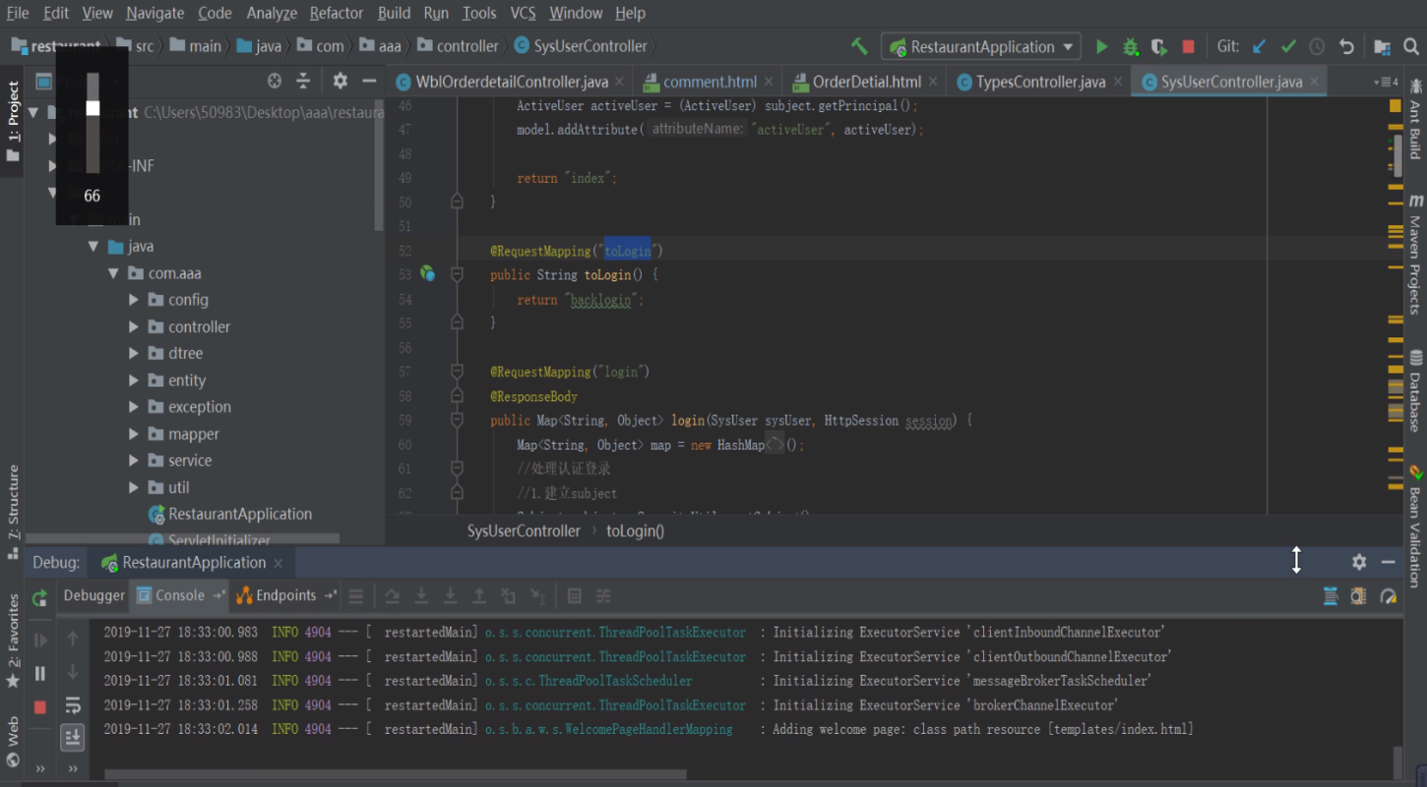
Task: Open Maven Projects side panel
Action: [1415, 255]
